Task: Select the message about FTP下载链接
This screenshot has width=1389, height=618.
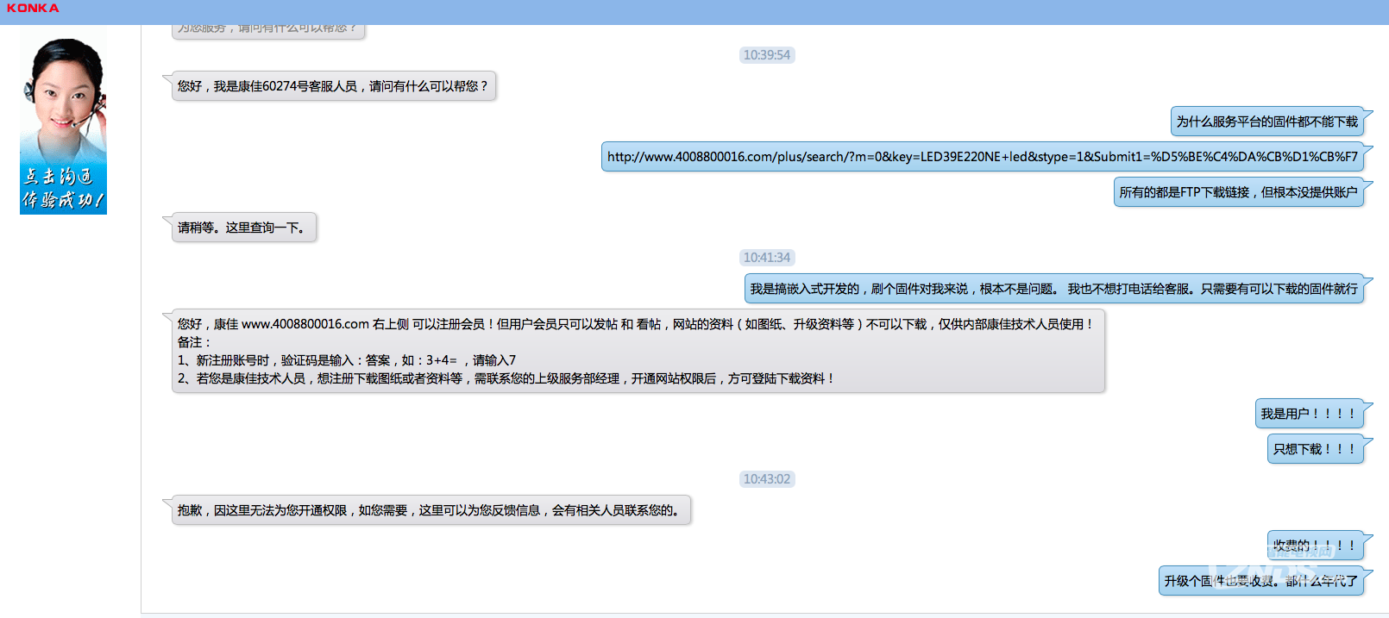Action: 1239,192
